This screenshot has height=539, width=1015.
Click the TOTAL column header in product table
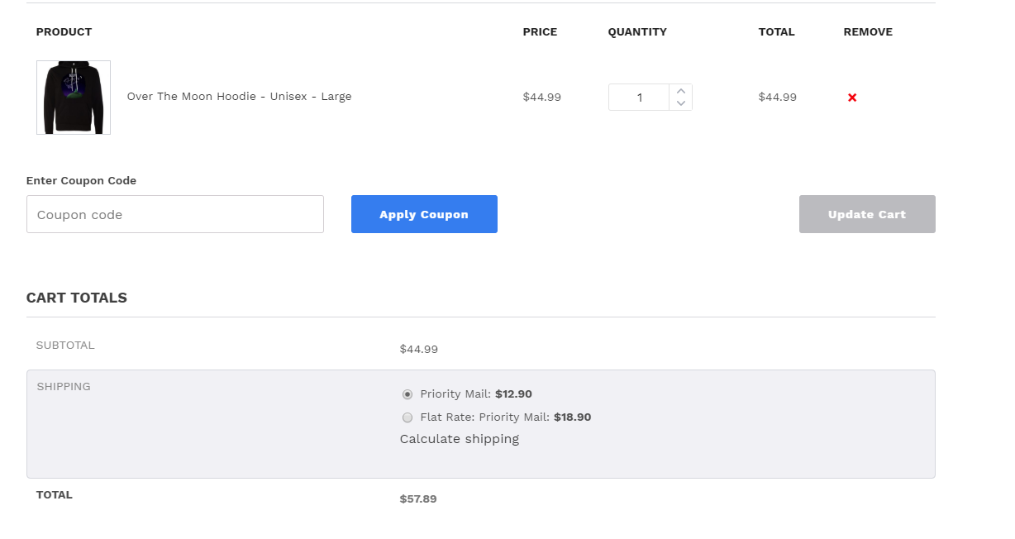[x=776, y=32]
